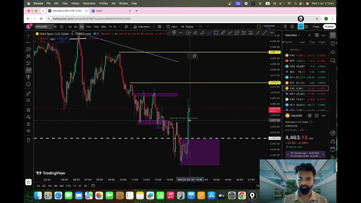Toggle lock all drawing tools

pos(28,124)
